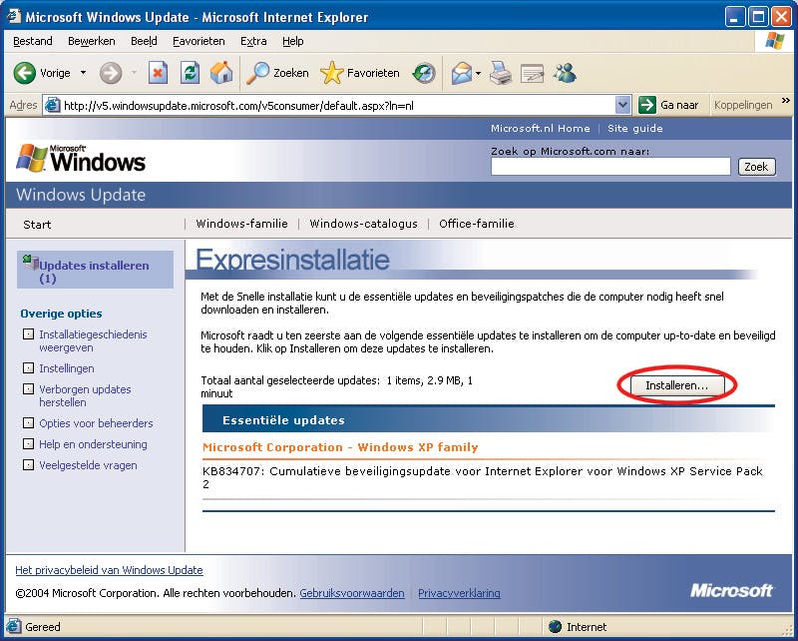Open Verborgen updates herstellen link
The height and width of the screenshot is (641, 798).
point(85,395)
